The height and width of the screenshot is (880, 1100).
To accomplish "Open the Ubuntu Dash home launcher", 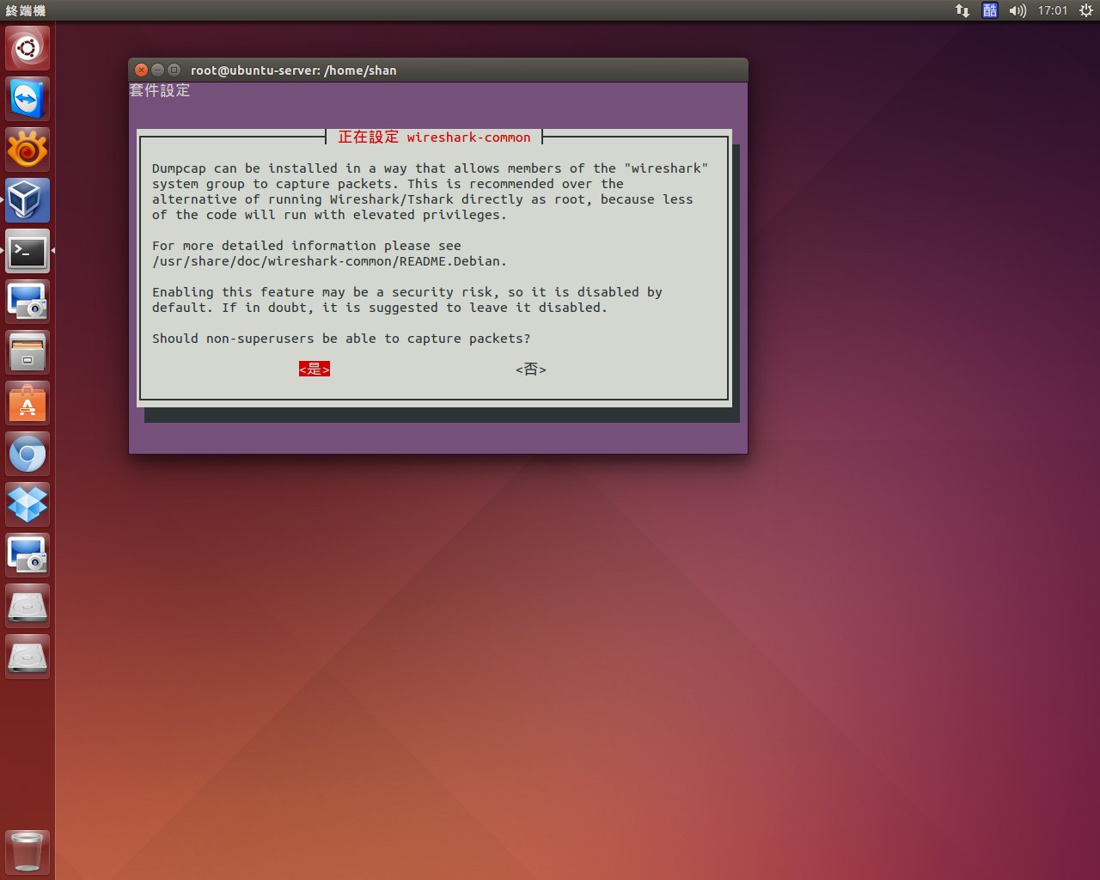I will [x=27, y=48].
